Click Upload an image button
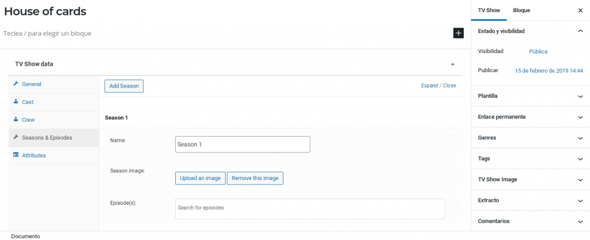 click(200, 178)
